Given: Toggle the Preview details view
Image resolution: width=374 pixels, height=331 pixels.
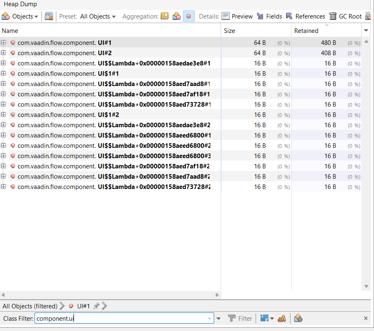Looking at the screenshot, I should point(237,16).
